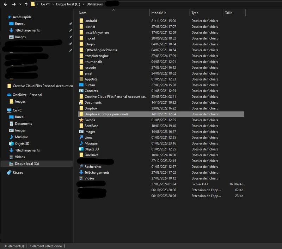
Task: Select Dropbox (Compte personnel) folder
Action: tap(161, 114)
